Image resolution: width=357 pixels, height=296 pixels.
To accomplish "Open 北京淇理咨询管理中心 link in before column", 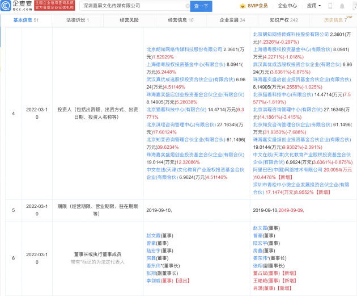I will (181, 124).
